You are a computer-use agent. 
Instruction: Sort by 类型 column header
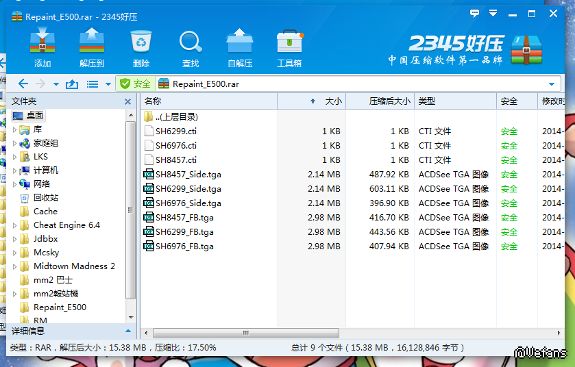click(455, 101)
